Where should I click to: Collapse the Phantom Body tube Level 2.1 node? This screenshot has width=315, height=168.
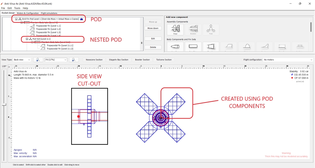(x=32, y=42)
